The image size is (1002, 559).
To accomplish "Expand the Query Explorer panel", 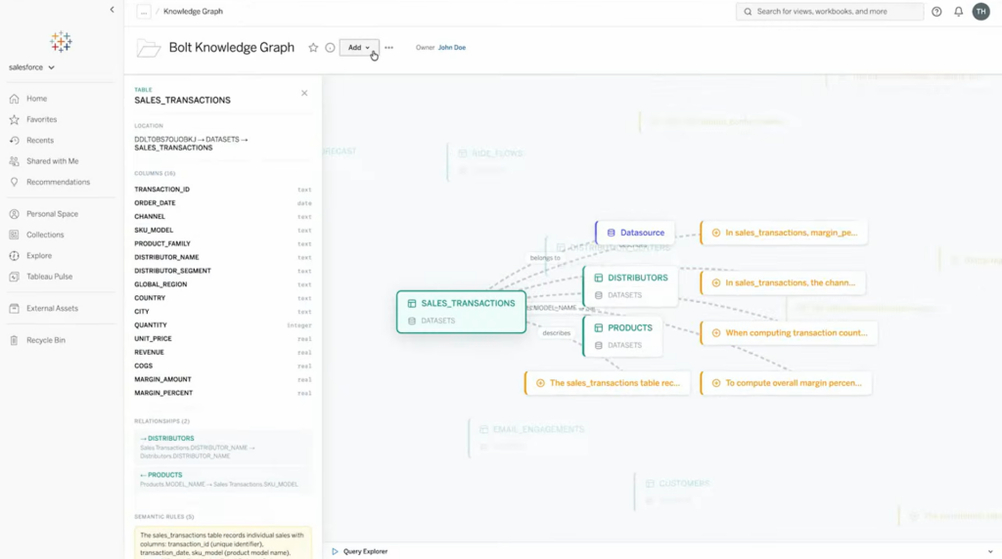I will point(360,551).
